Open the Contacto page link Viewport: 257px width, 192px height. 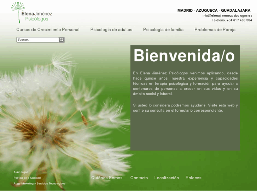139,178
